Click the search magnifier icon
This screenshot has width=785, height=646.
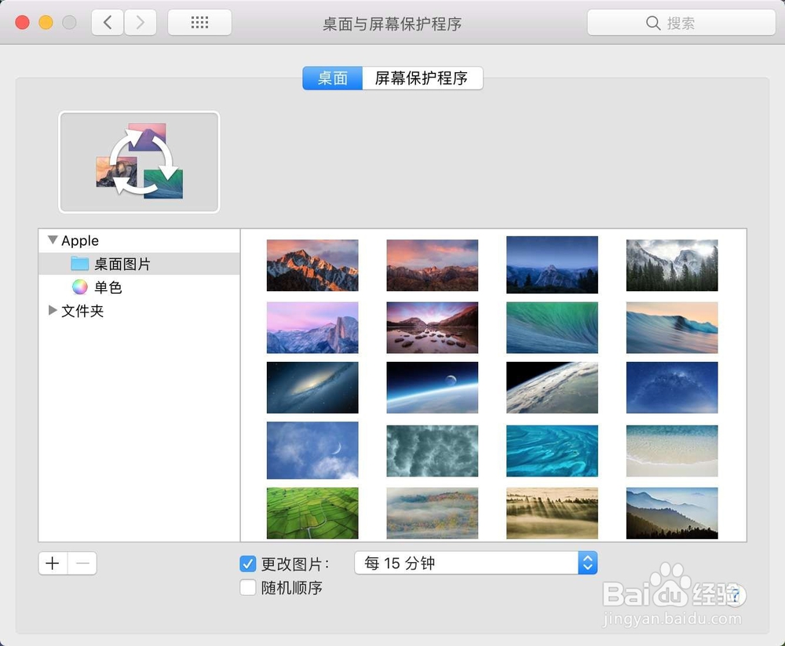[653, 23]
